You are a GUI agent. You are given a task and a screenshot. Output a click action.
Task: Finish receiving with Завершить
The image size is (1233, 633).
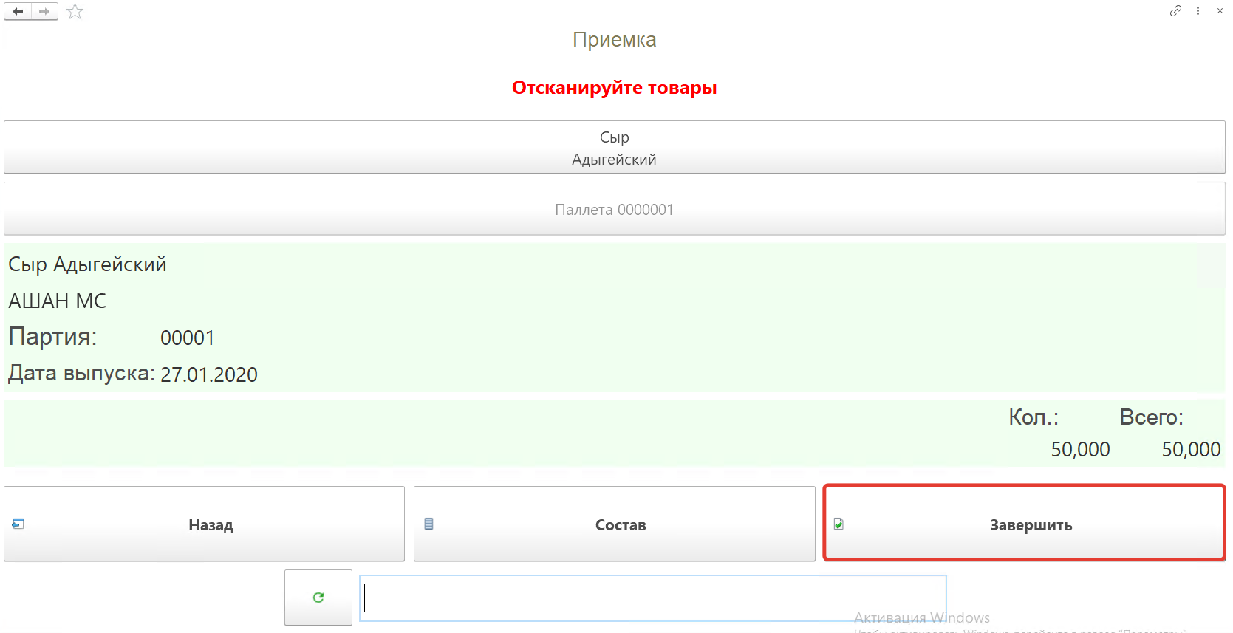point(1024,524)
